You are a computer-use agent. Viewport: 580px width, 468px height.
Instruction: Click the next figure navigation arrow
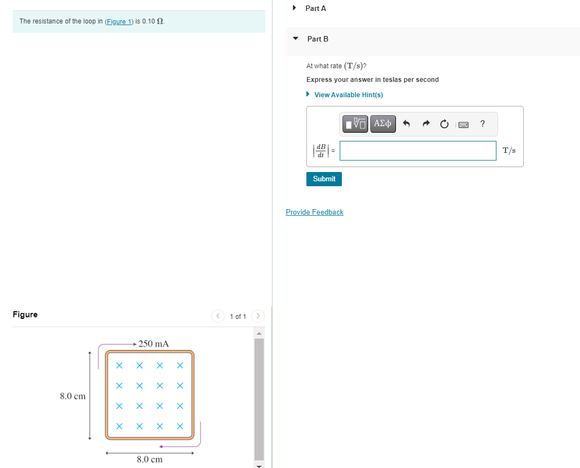257,316
